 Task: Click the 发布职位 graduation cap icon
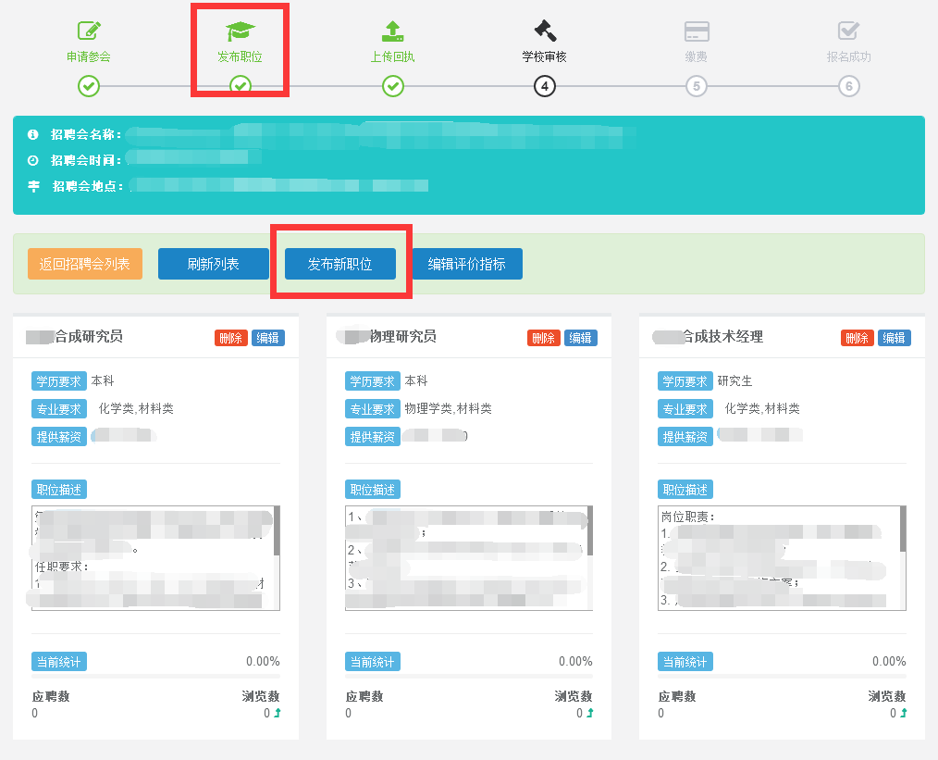240,31
